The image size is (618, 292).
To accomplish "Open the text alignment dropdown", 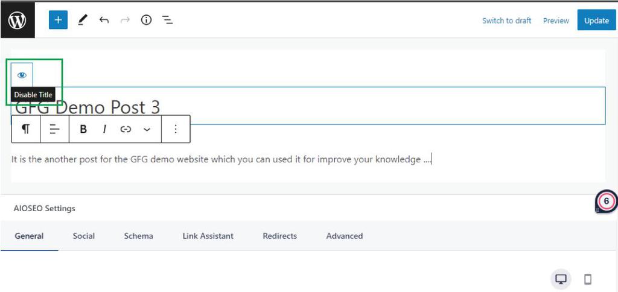I will click(54, 129).
